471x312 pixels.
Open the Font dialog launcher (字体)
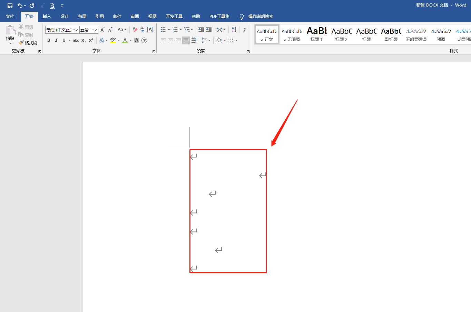click(154, 52)
